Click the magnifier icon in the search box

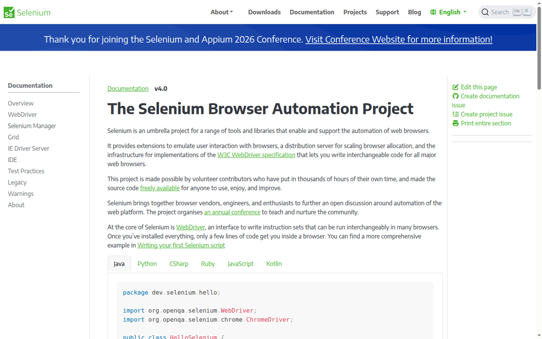485,12
